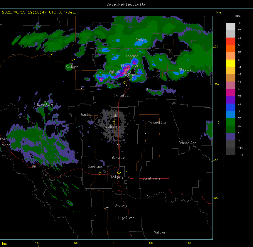Select the Drumheller label
The width and height of the screenshot is (253, 247).
click(187, 143)
